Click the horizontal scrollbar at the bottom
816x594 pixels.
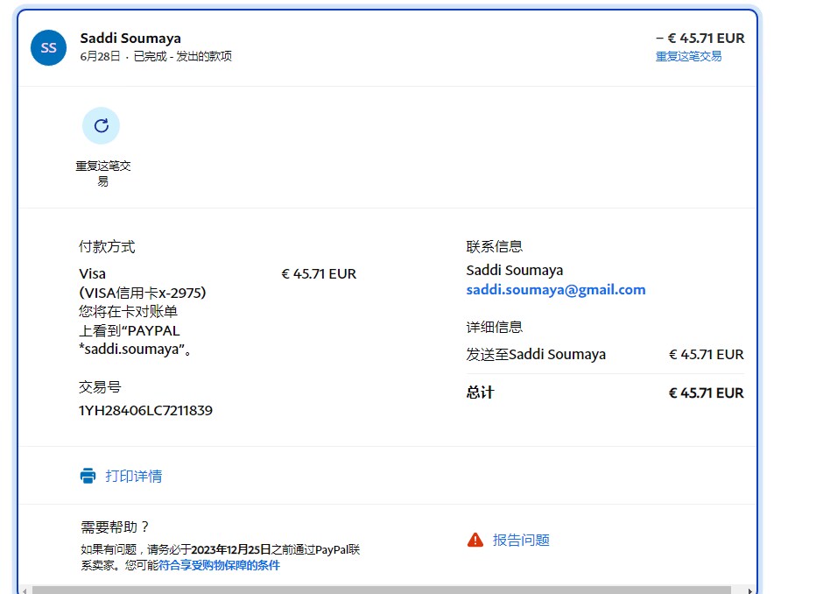[x=385, y=590]
